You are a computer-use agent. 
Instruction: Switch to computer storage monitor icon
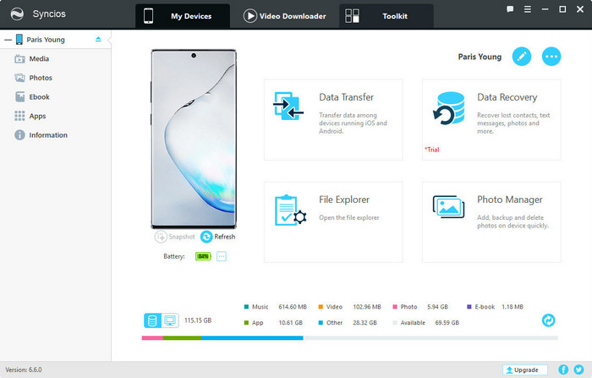170,320
